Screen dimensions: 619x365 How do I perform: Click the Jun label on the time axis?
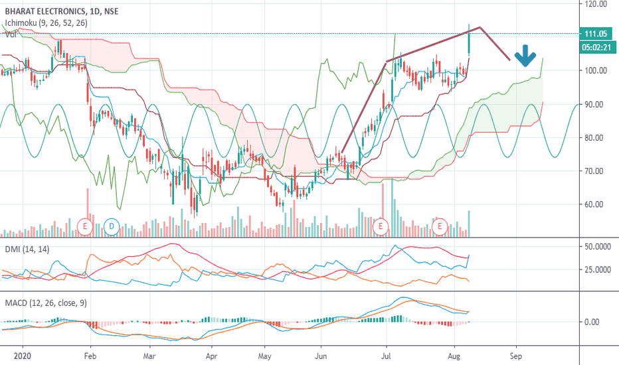click(321, 356)
